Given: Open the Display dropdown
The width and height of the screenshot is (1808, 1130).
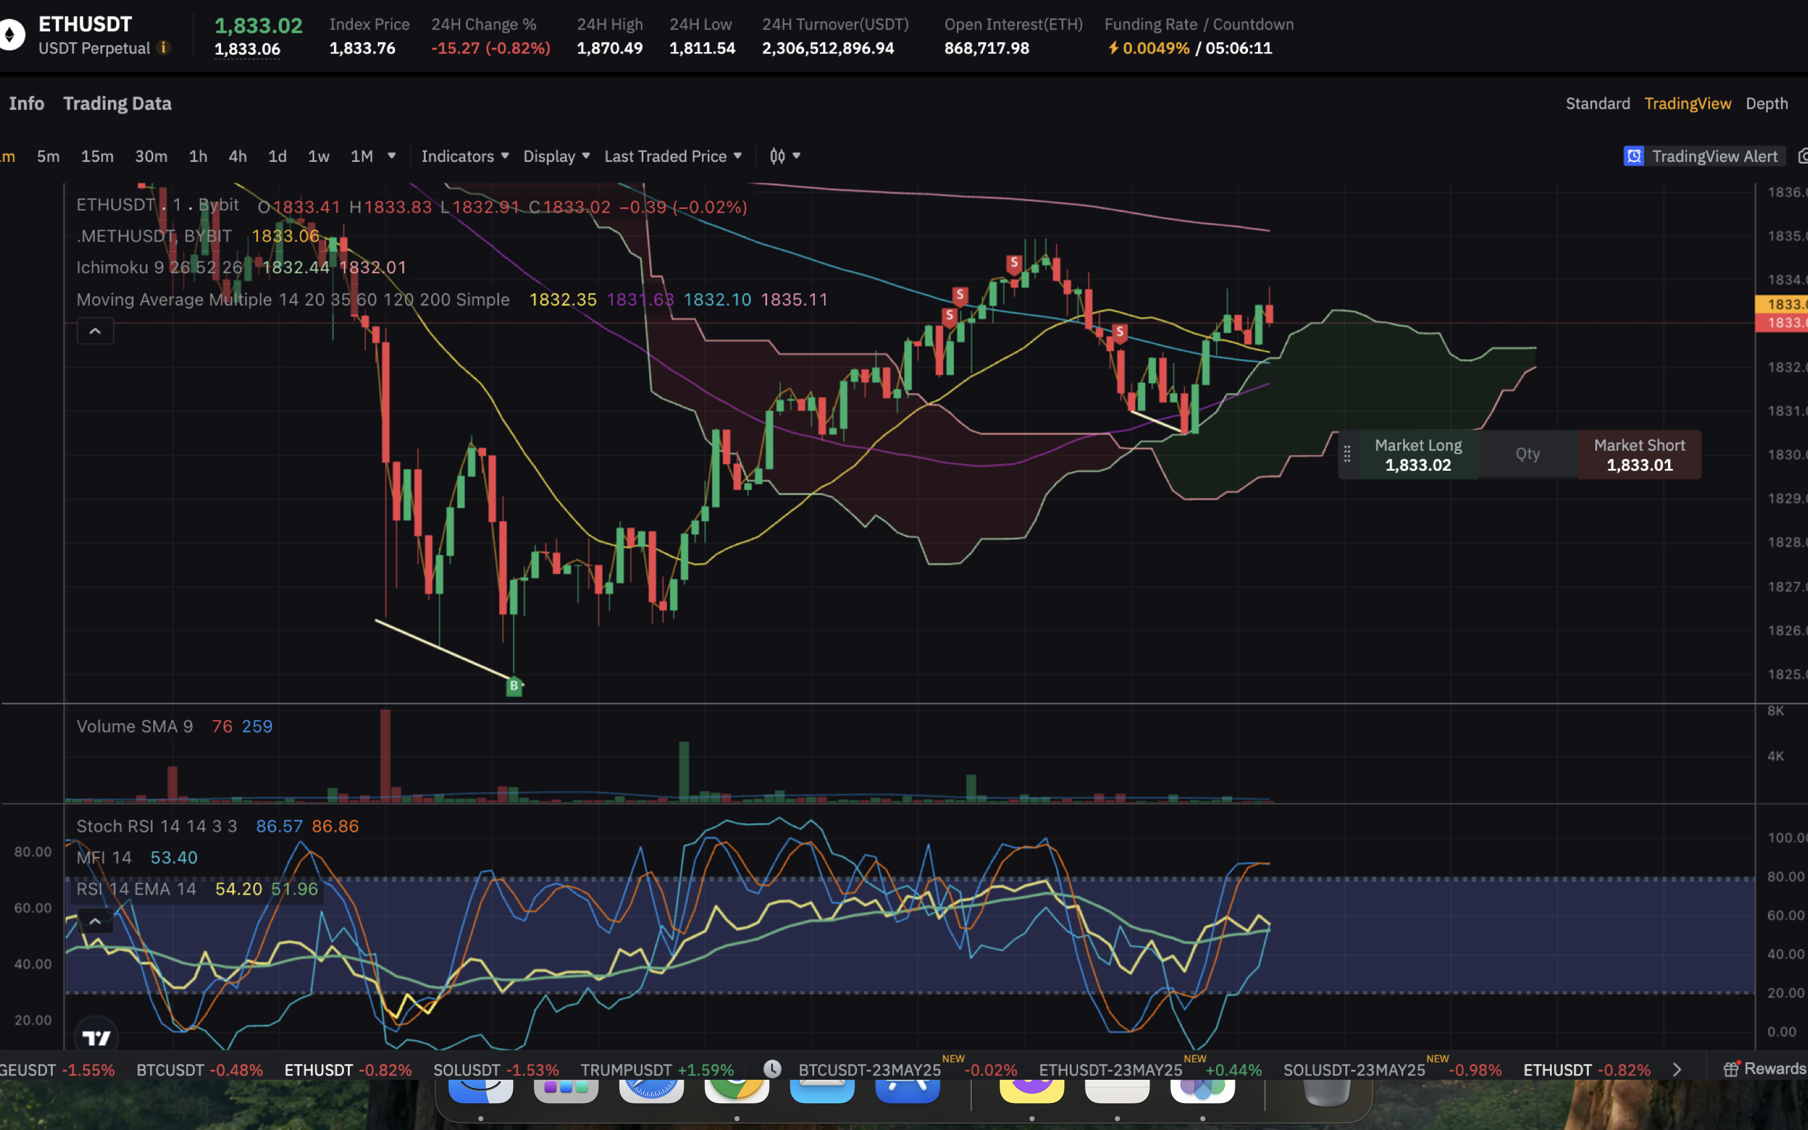Looking at the screenshot, I should coord(557,156).
